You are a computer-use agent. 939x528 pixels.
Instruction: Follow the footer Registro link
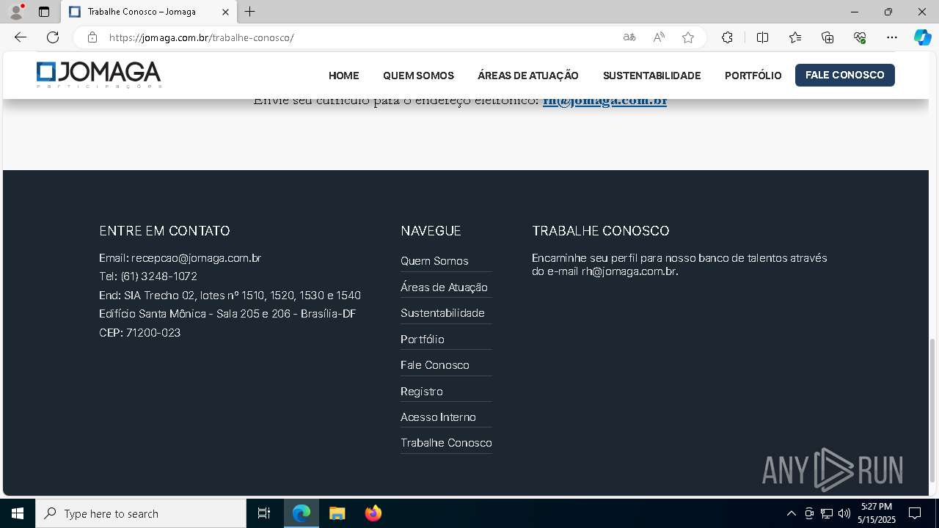(x=422, y=392)
